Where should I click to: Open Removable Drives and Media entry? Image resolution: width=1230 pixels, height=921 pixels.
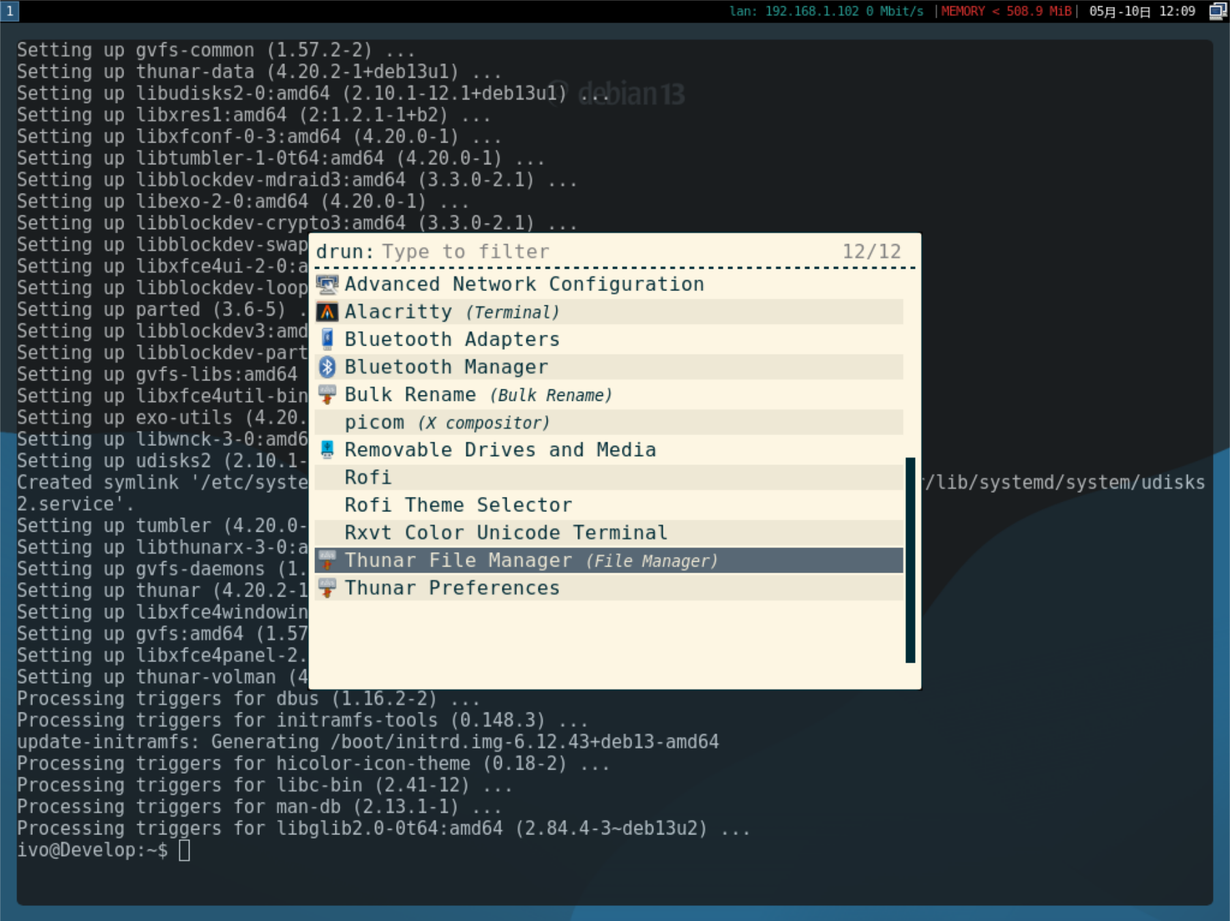pos(609,450)
